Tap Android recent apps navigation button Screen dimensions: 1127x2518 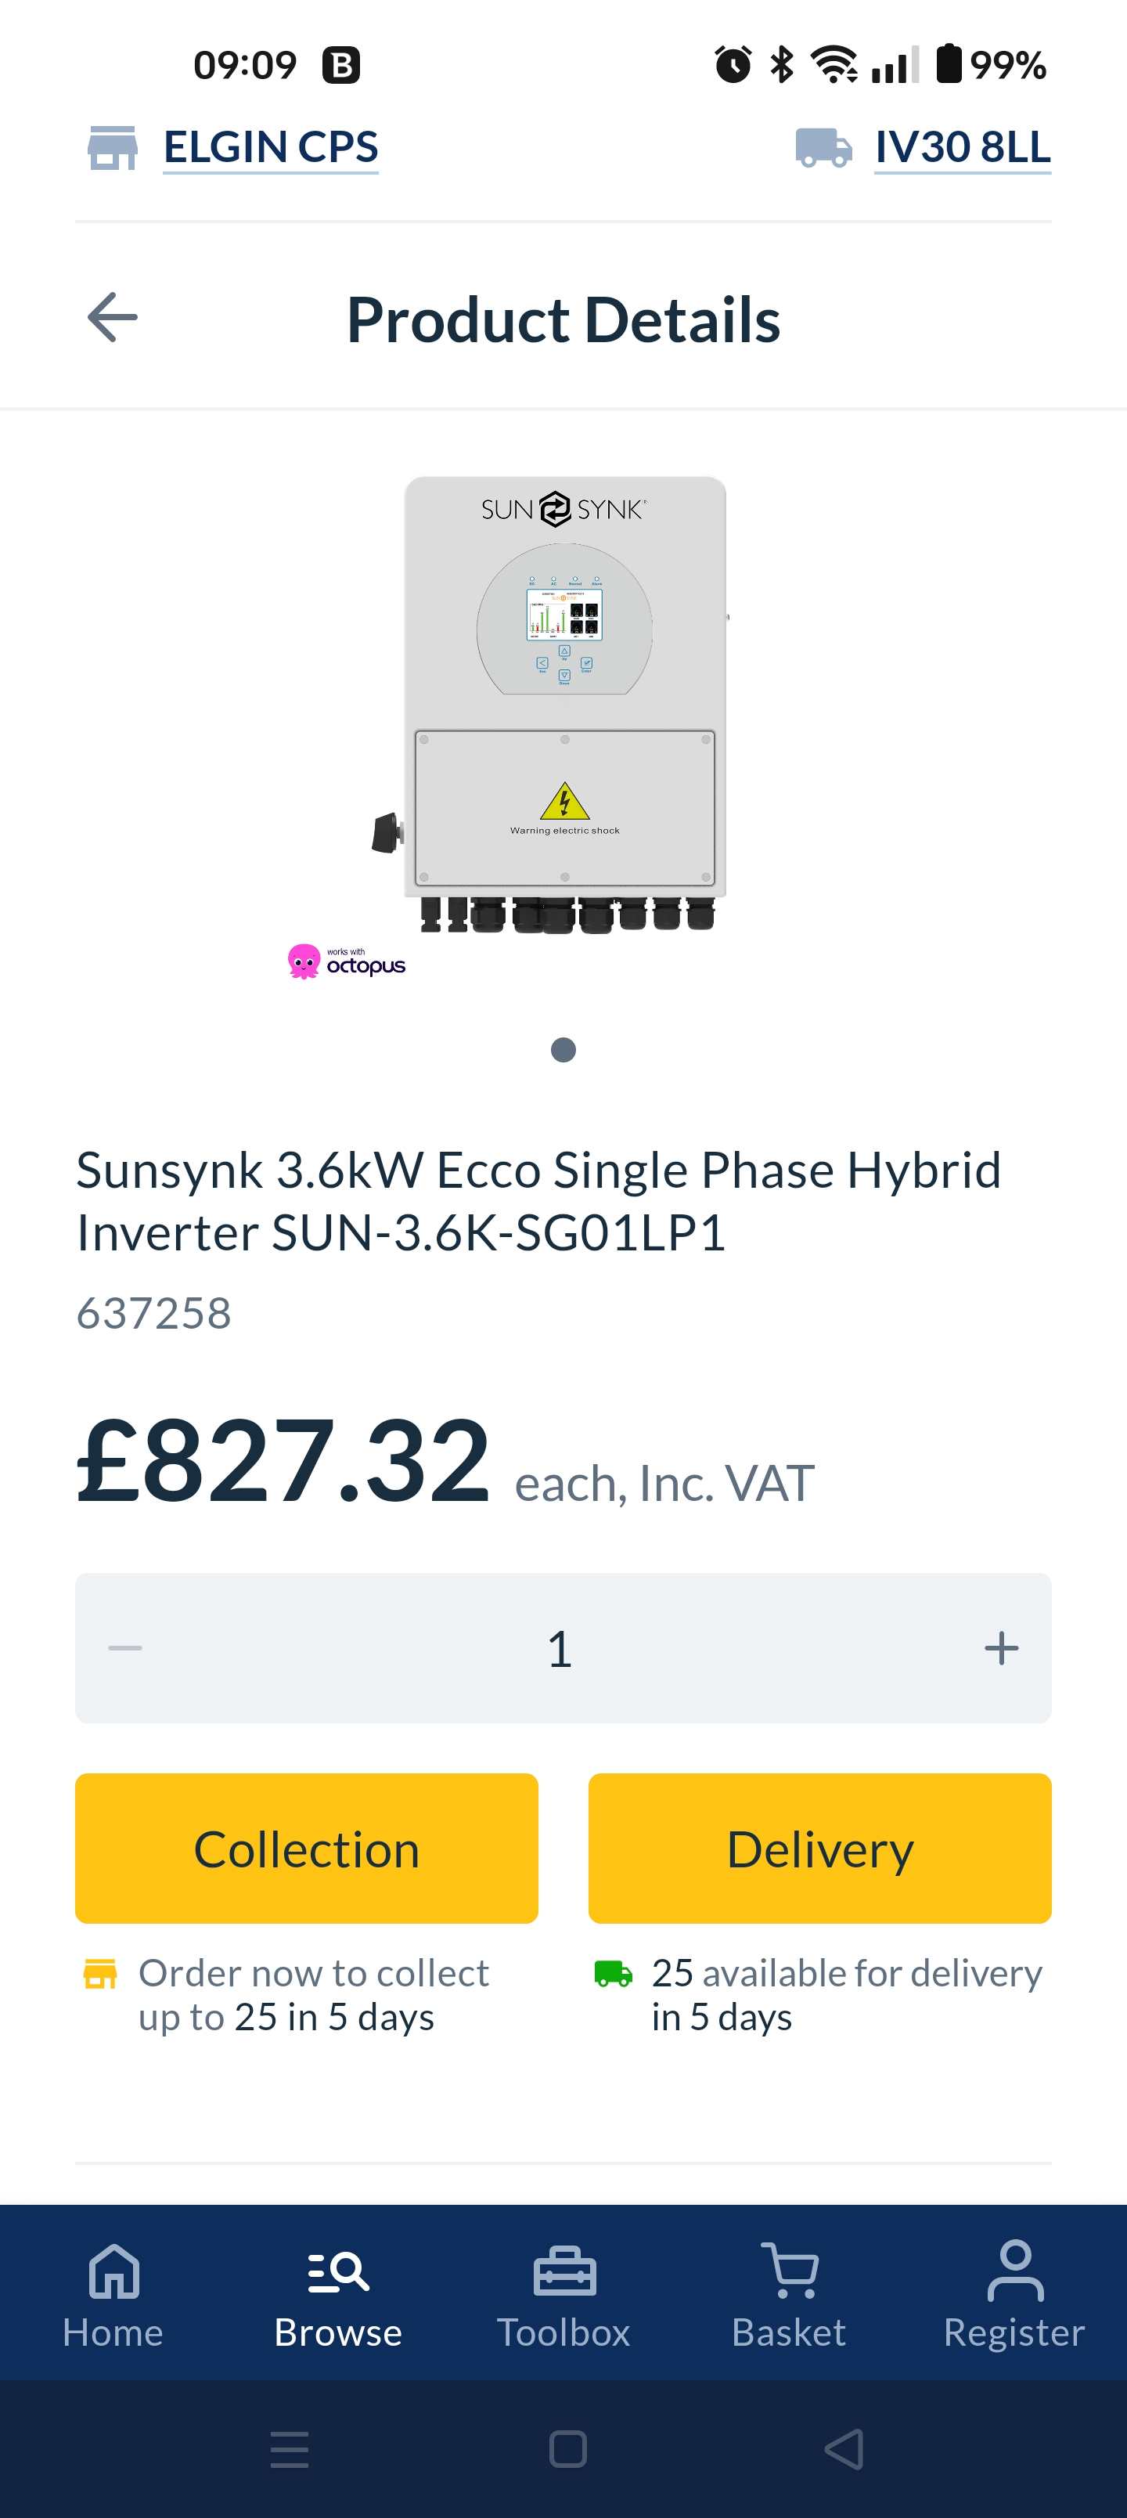290,2450
